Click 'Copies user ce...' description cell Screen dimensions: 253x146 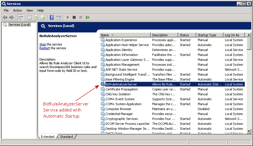coord(164,89)
